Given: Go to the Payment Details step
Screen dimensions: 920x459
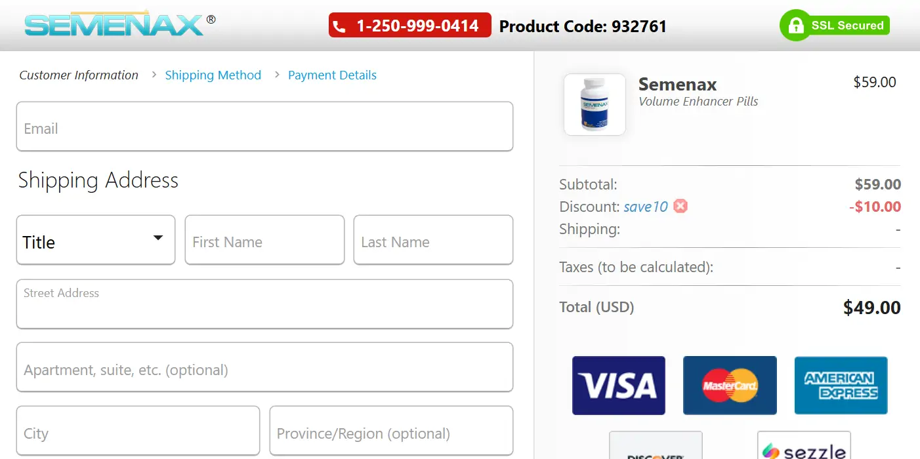Looking at the screenshot, I should 332,75.
